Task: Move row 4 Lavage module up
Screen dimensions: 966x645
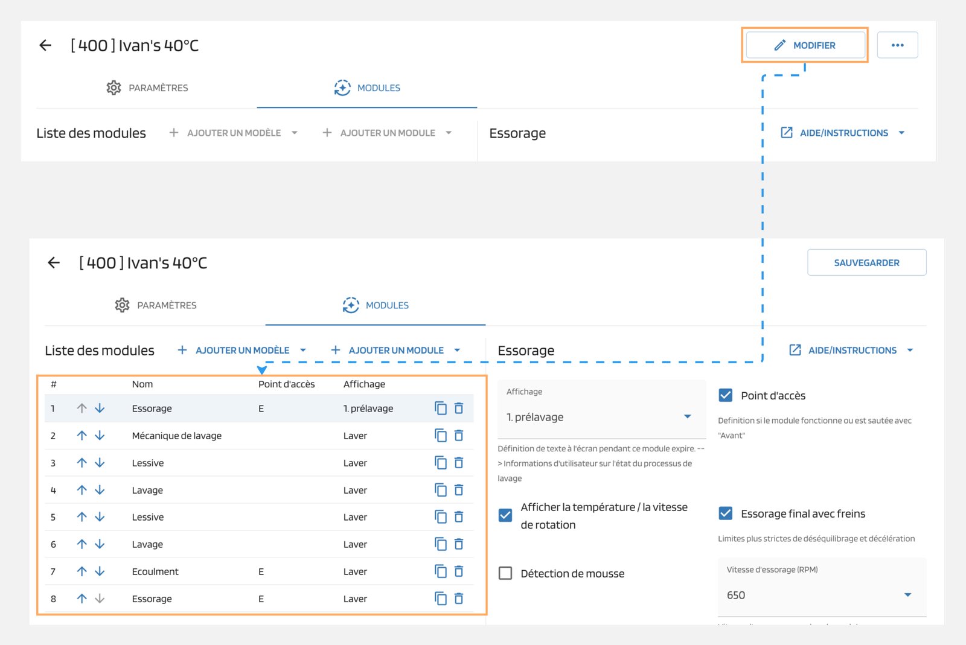Action: click(82, 490)
